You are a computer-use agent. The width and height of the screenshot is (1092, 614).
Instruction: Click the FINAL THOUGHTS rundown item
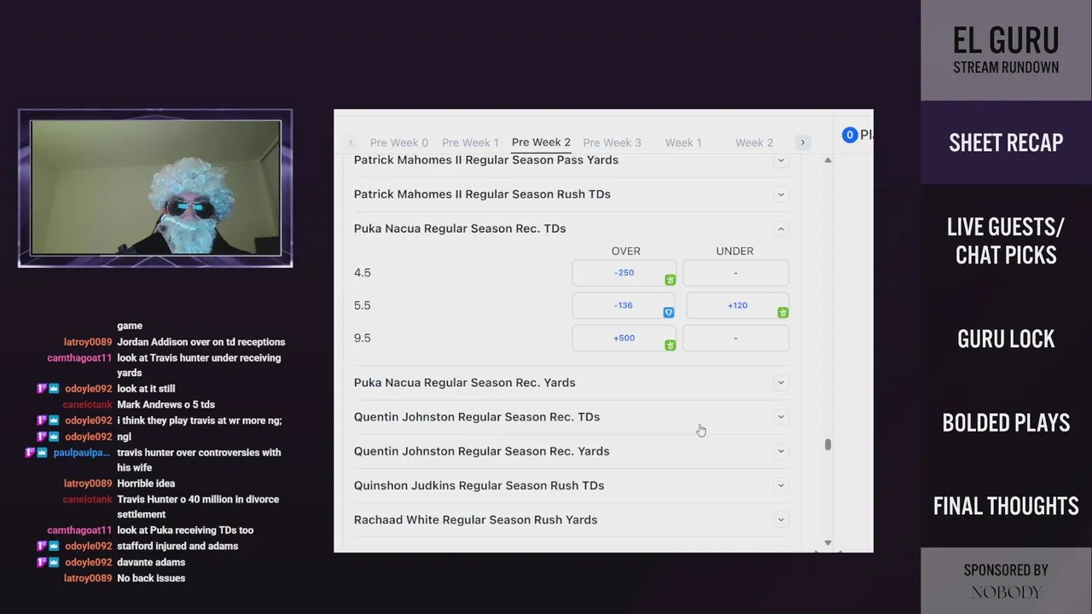click(1006, 506)
